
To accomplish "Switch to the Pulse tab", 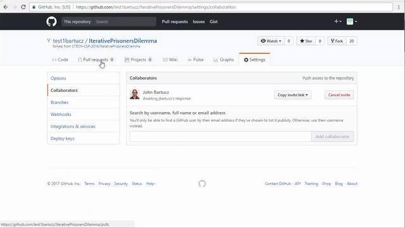I will [x=196, y=60].
